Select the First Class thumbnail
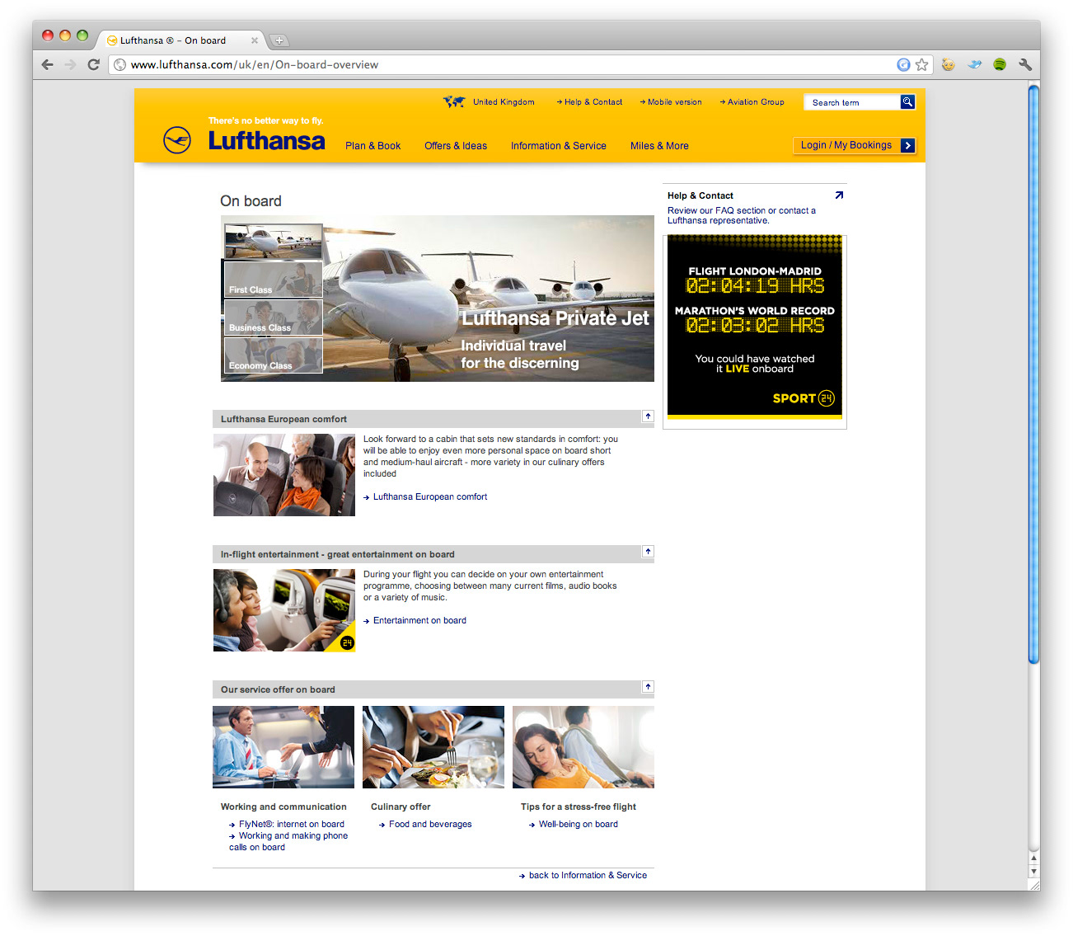Image resolution: width=1073 pixels, height=936 pixels. click(274, 279)
